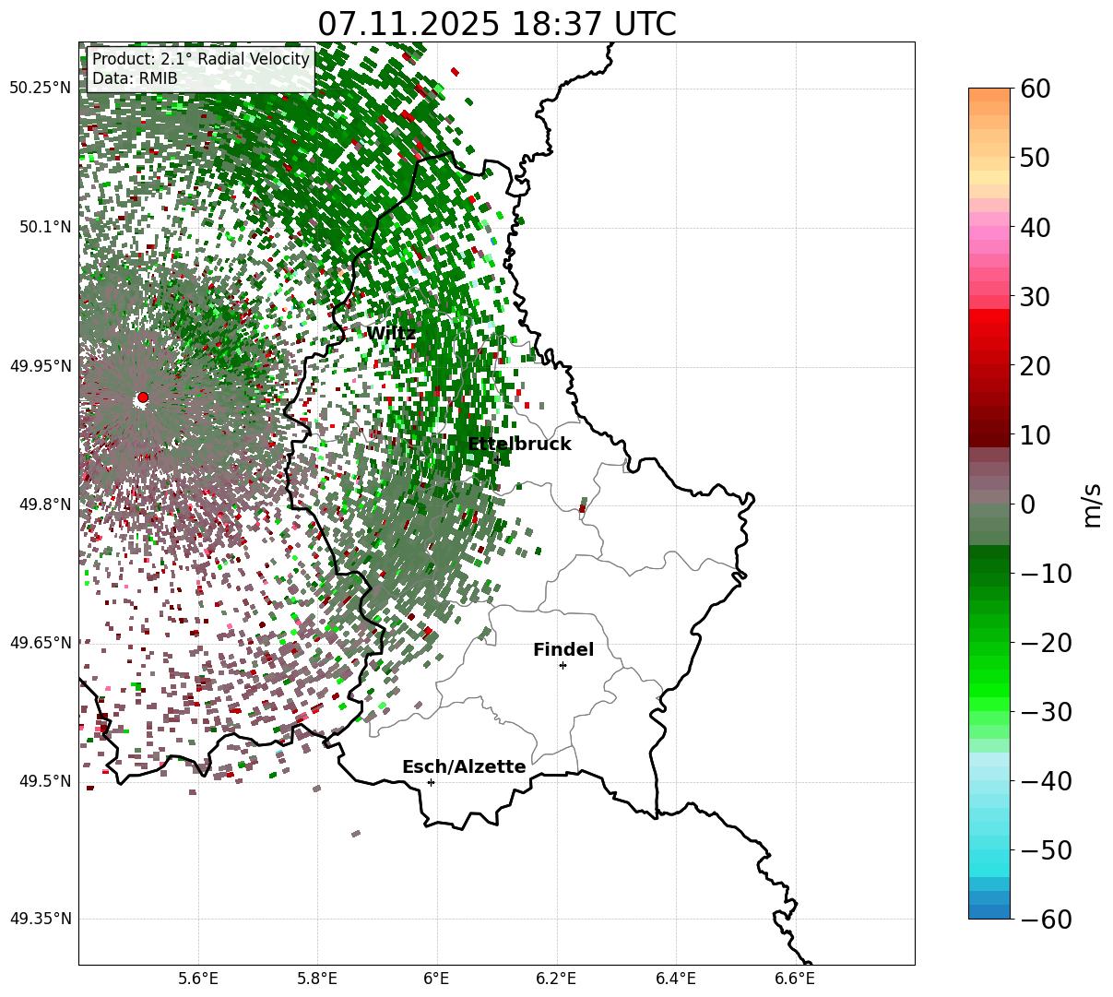This screenshot has width=1113, height=997.
Task: Click the colorbar value −40 label
Action: coord(1046,781)
